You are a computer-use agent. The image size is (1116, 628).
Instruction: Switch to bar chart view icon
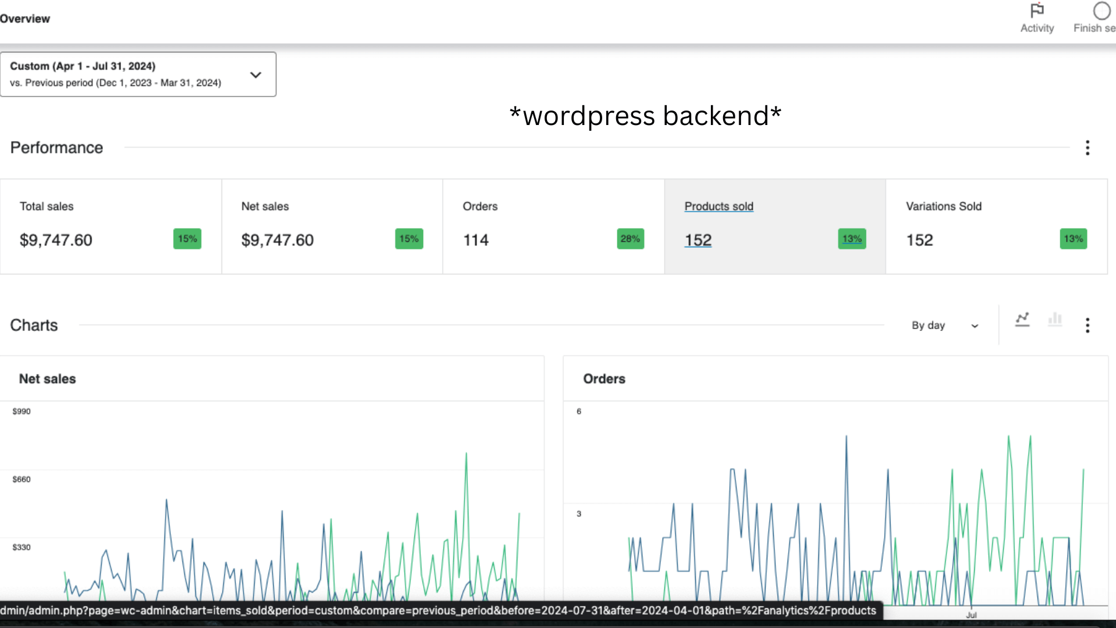point(1055,319)
